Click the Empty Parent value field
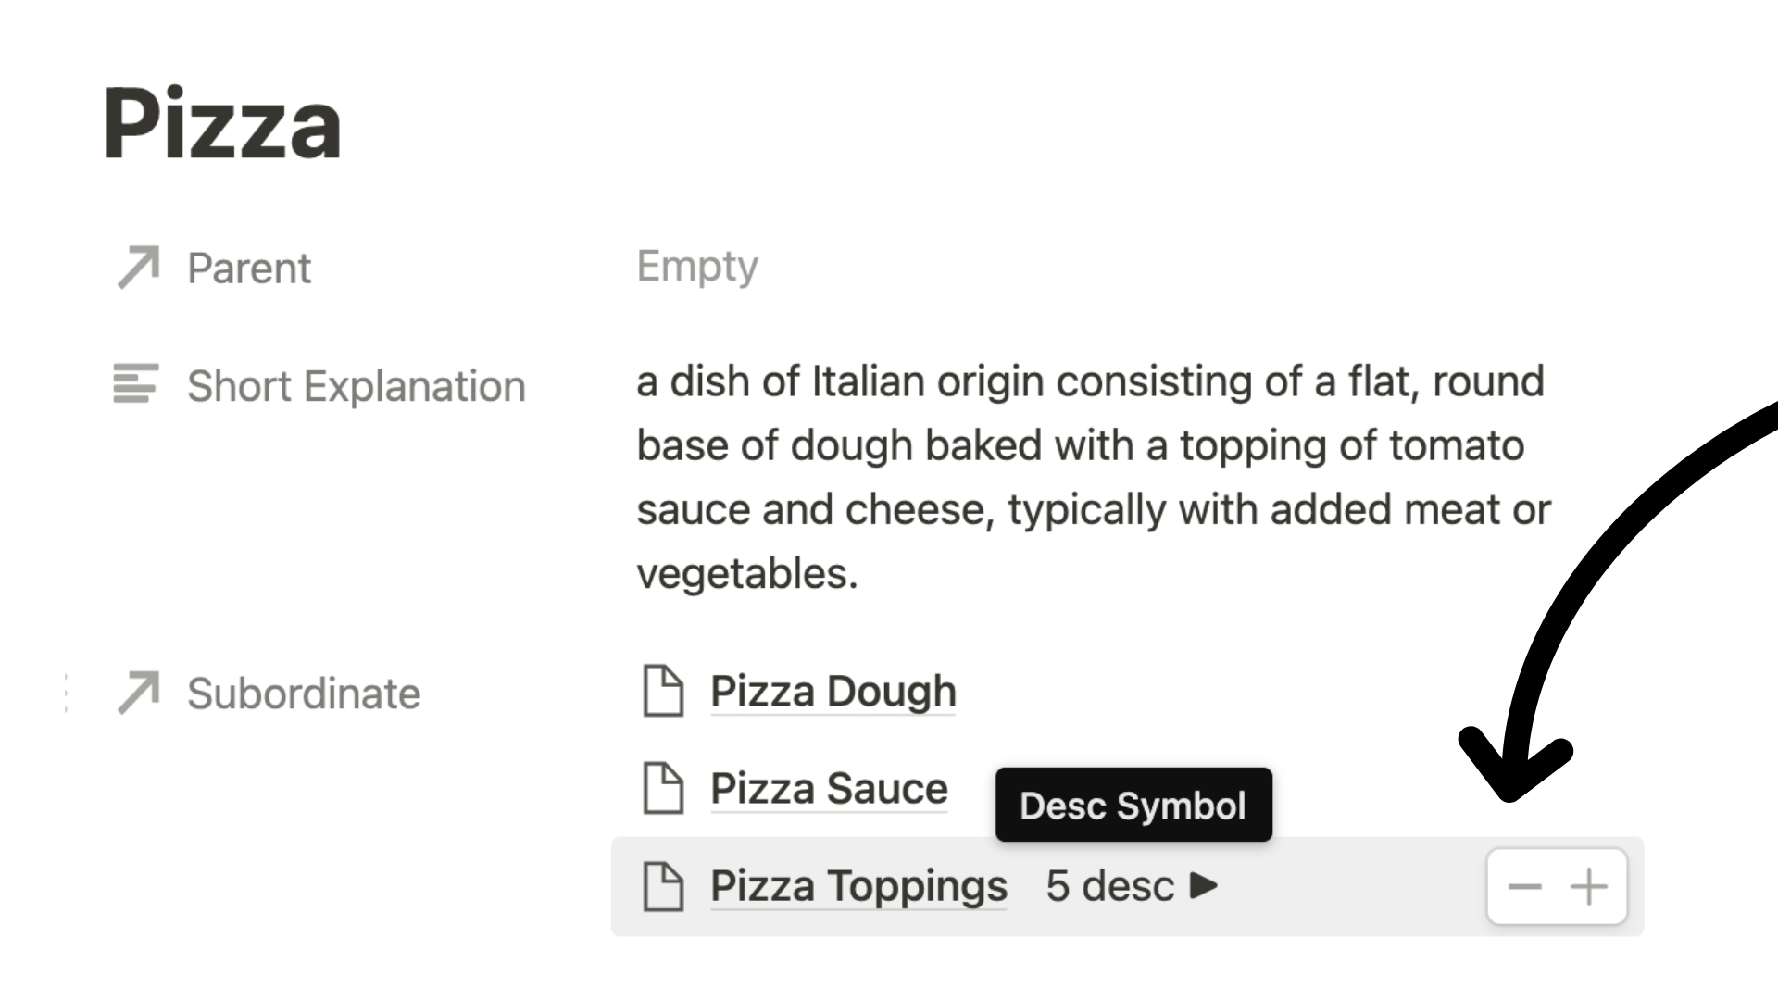1778x1000 pixels. click(697, 267)
